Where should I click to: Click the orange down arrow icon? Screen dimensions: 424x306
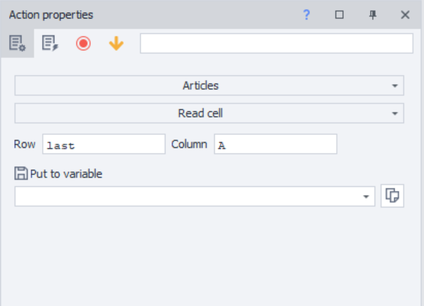pos(116,43)
